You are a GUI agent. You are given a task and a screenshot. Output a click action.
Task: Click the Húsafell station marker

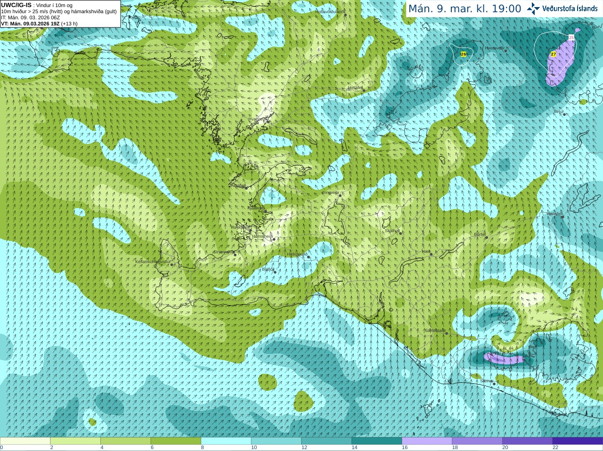364,90
